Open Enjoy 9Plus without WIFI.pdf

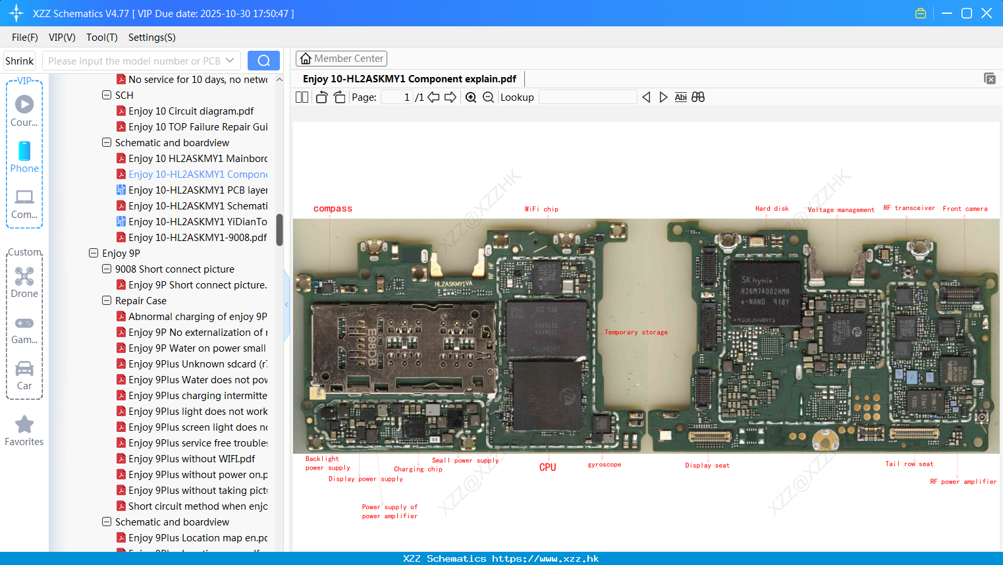coord(186,458)
